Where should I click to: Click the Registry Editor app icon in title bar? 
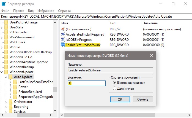[x=4, y=4]
